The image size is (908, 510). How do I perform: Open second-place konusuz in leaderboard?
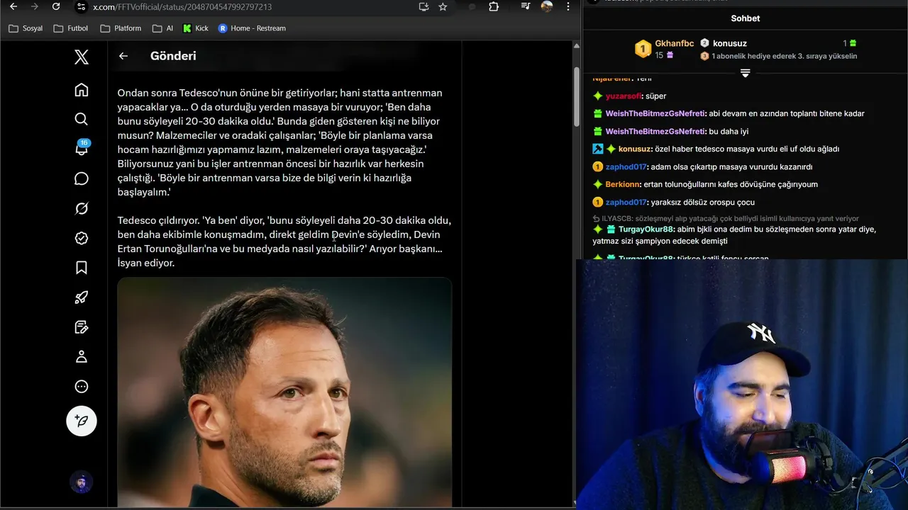coord(729,43)
